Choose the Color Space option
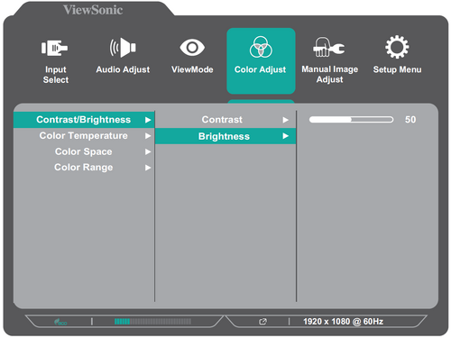 [x=84, y=151]
